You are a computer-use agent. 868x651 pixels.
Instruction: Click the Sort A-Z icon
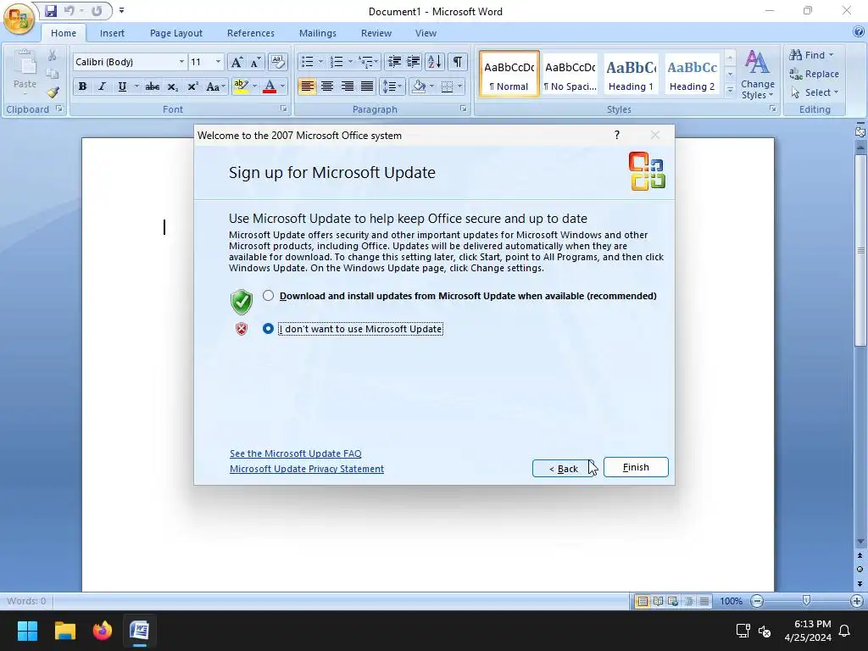435,62
